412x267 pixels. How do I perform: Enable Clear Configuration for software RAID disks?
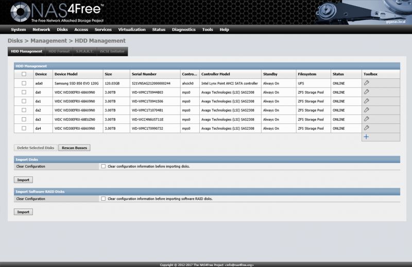pyautogui.click(x=104, y=199)
